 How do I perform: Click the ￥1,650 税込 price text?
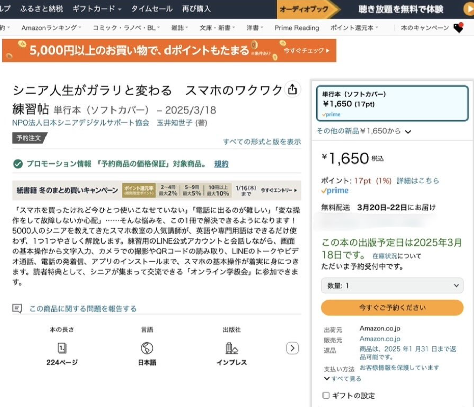pyautogui.click(x=353, y=158)
